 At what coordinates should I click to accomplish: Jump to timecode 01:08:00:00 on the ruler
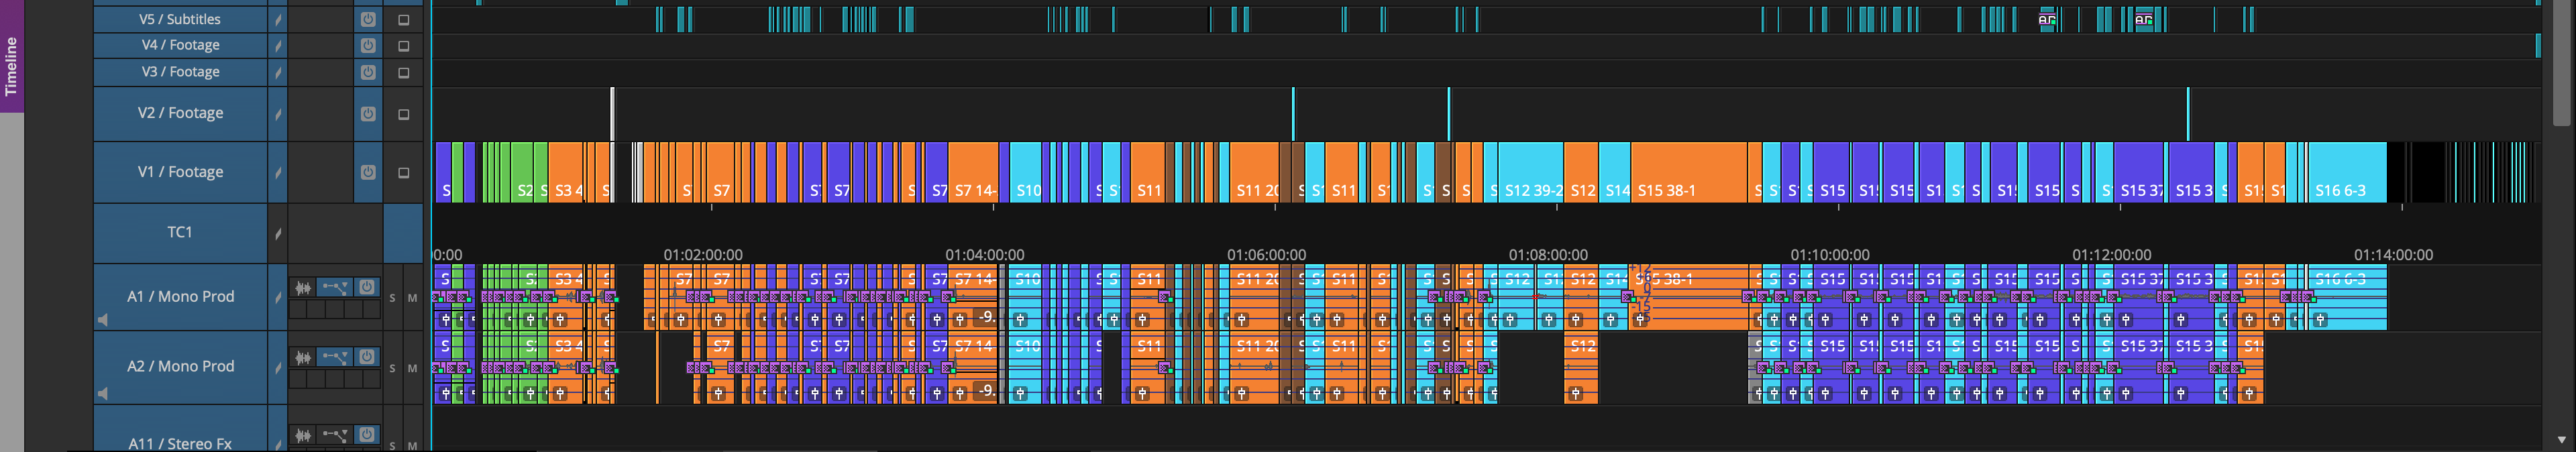1548,255
